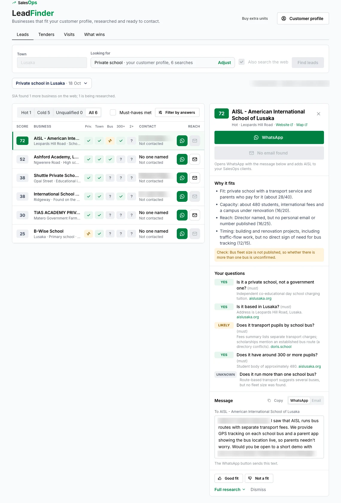Click Ashford Academy Bus check mark
341x503 pixels.
pyautogui.click(x=110, y=159)
